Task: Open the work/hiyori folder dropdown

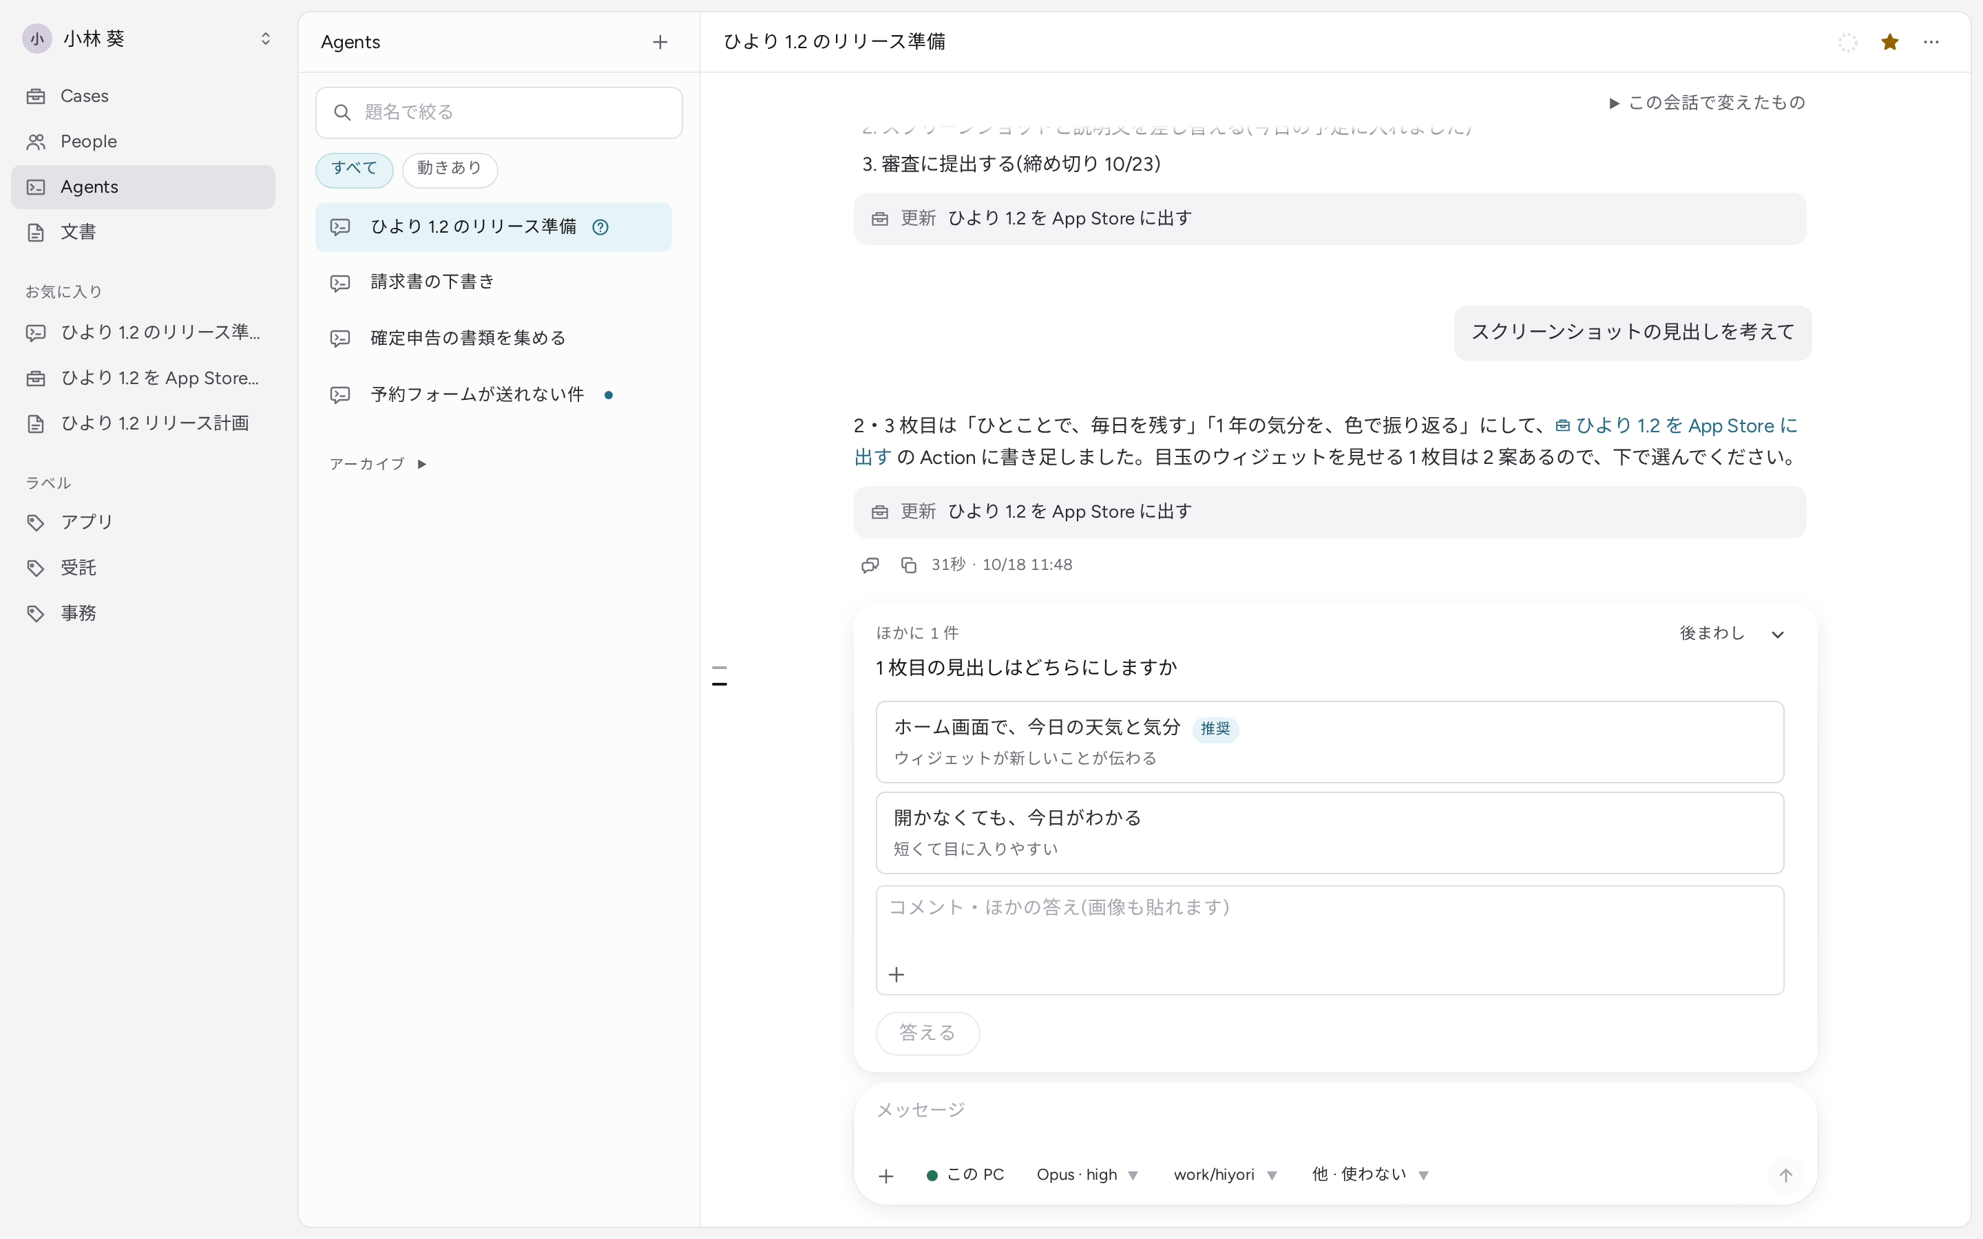Action: [1225, 1175]
